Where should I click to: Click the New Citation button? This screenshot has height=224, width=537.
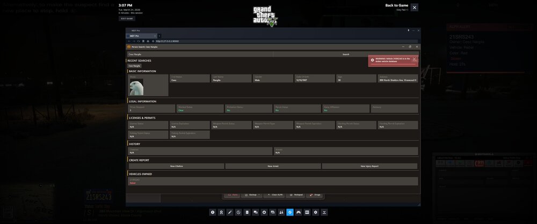[x=176, y=166]
